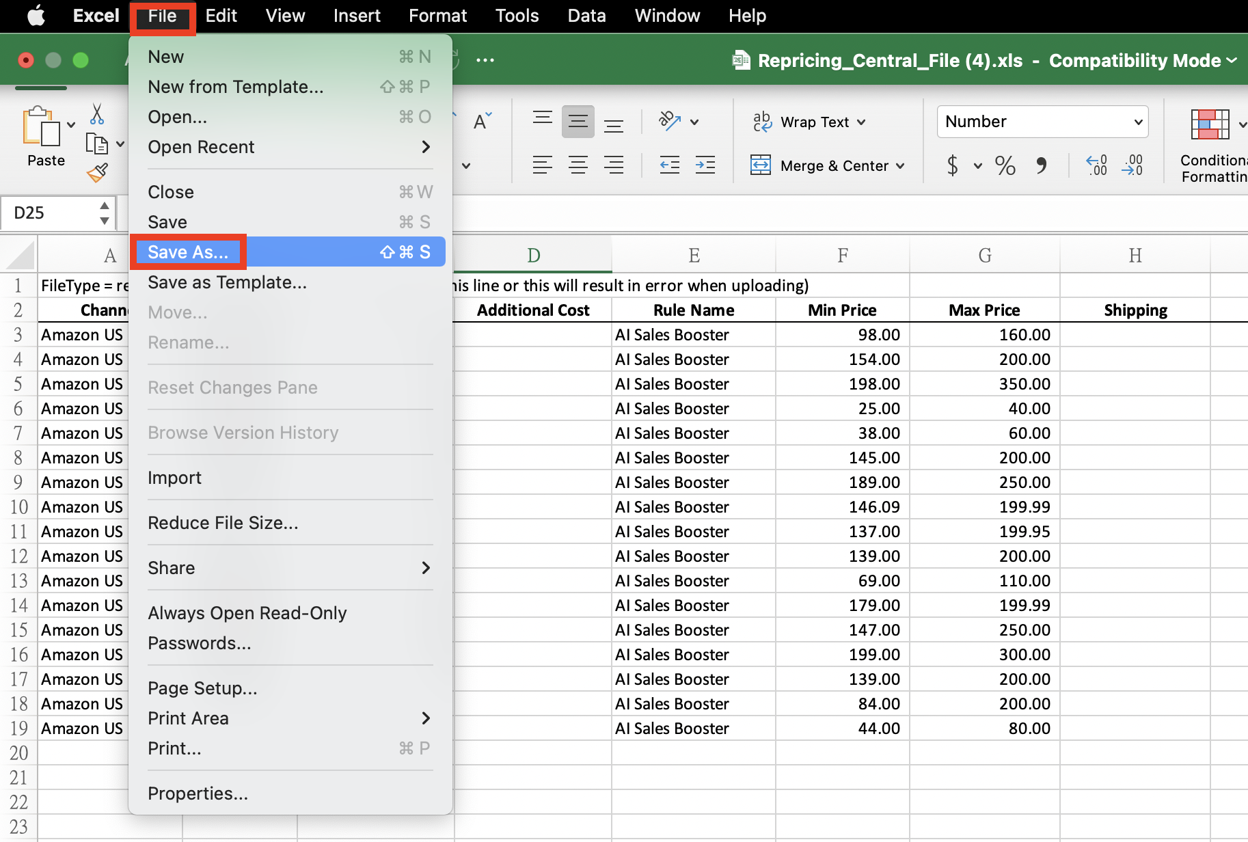
Task: Align text left
Action: (x=543, y=165)
